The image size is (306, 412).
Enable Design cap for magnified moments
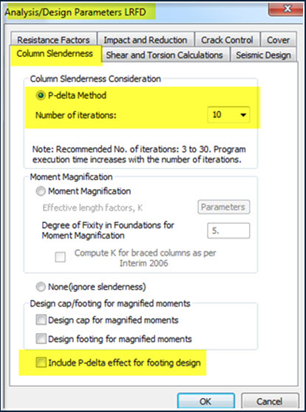coord(41,320)
